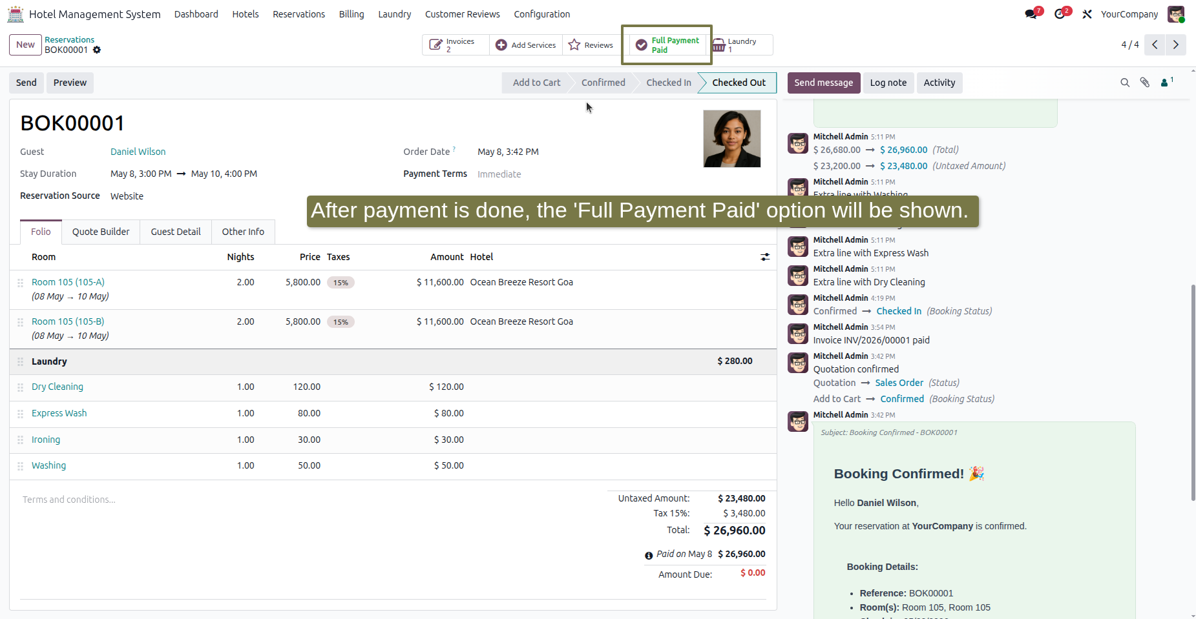Open the Dashboard menu
The height and width of the screenshot is (619, 1196).
coord(196,14)
